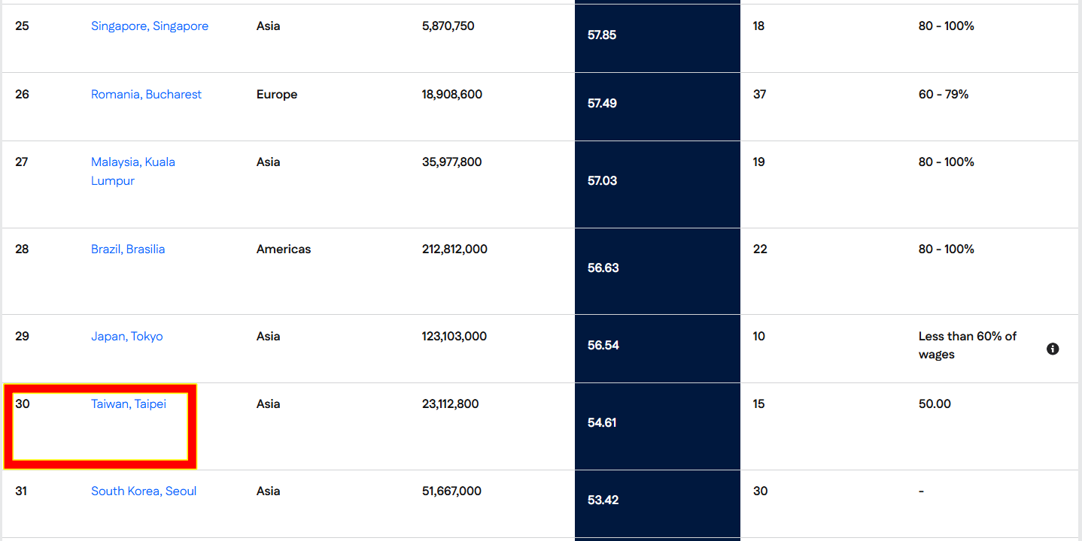The height and width of the screenshot is (541, 1082).
Task: Click population value 5,870,750
Action: (x=448, y=26)
